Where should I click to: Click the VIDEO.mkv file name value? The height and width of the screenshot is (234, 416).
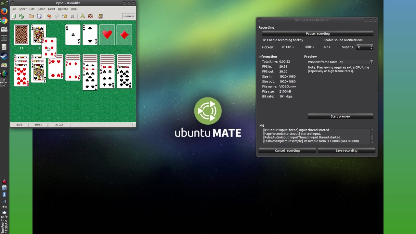pos(287,86)
